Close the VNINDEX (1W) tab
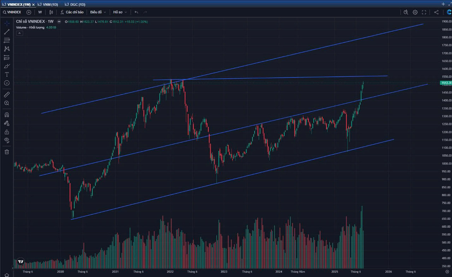 (34, 5)
